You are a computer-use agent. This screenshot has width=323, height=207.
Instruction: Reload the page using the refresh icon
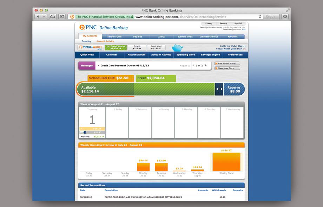coord(260,17)
